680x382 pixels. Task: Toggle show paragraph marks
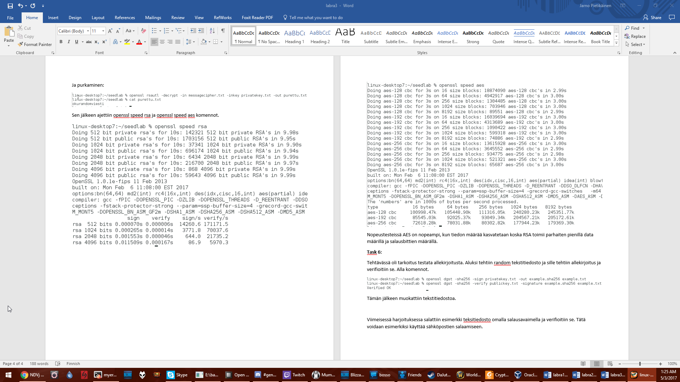click(223, 31)
